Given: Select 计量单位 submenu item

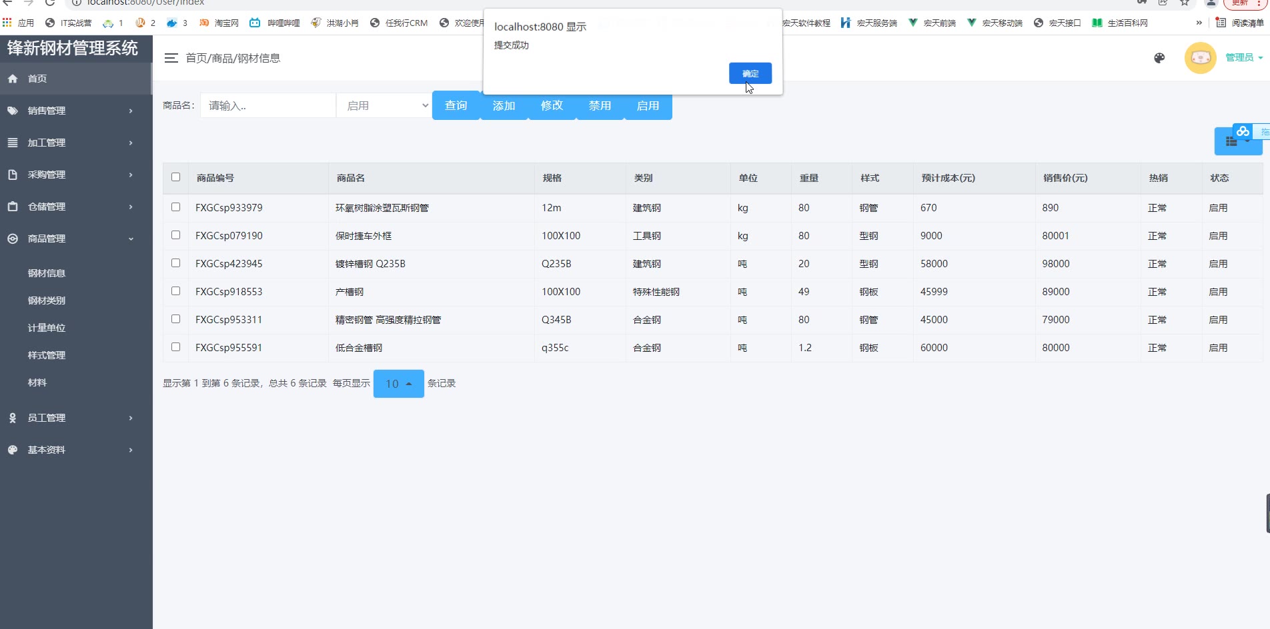Looking at the screenshot, I should coord(47,328).
